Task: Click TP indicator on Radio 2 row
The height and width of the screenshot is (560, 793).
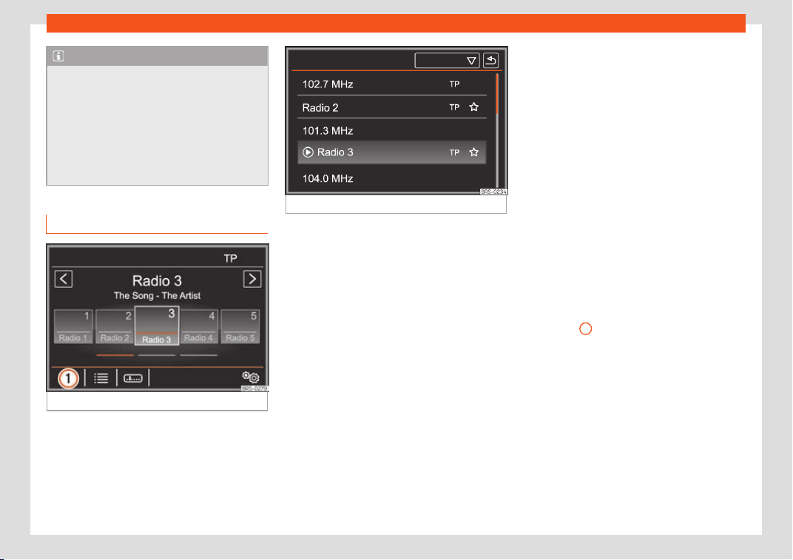Action: point(455,107)
